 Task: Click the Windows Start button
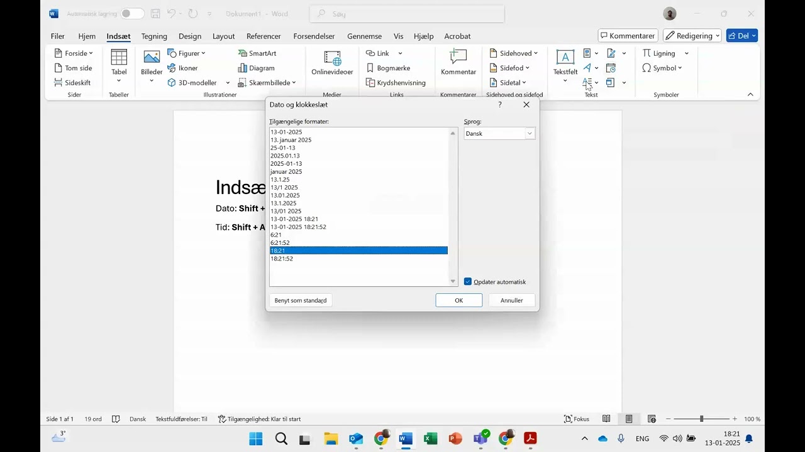pos(256,438)
